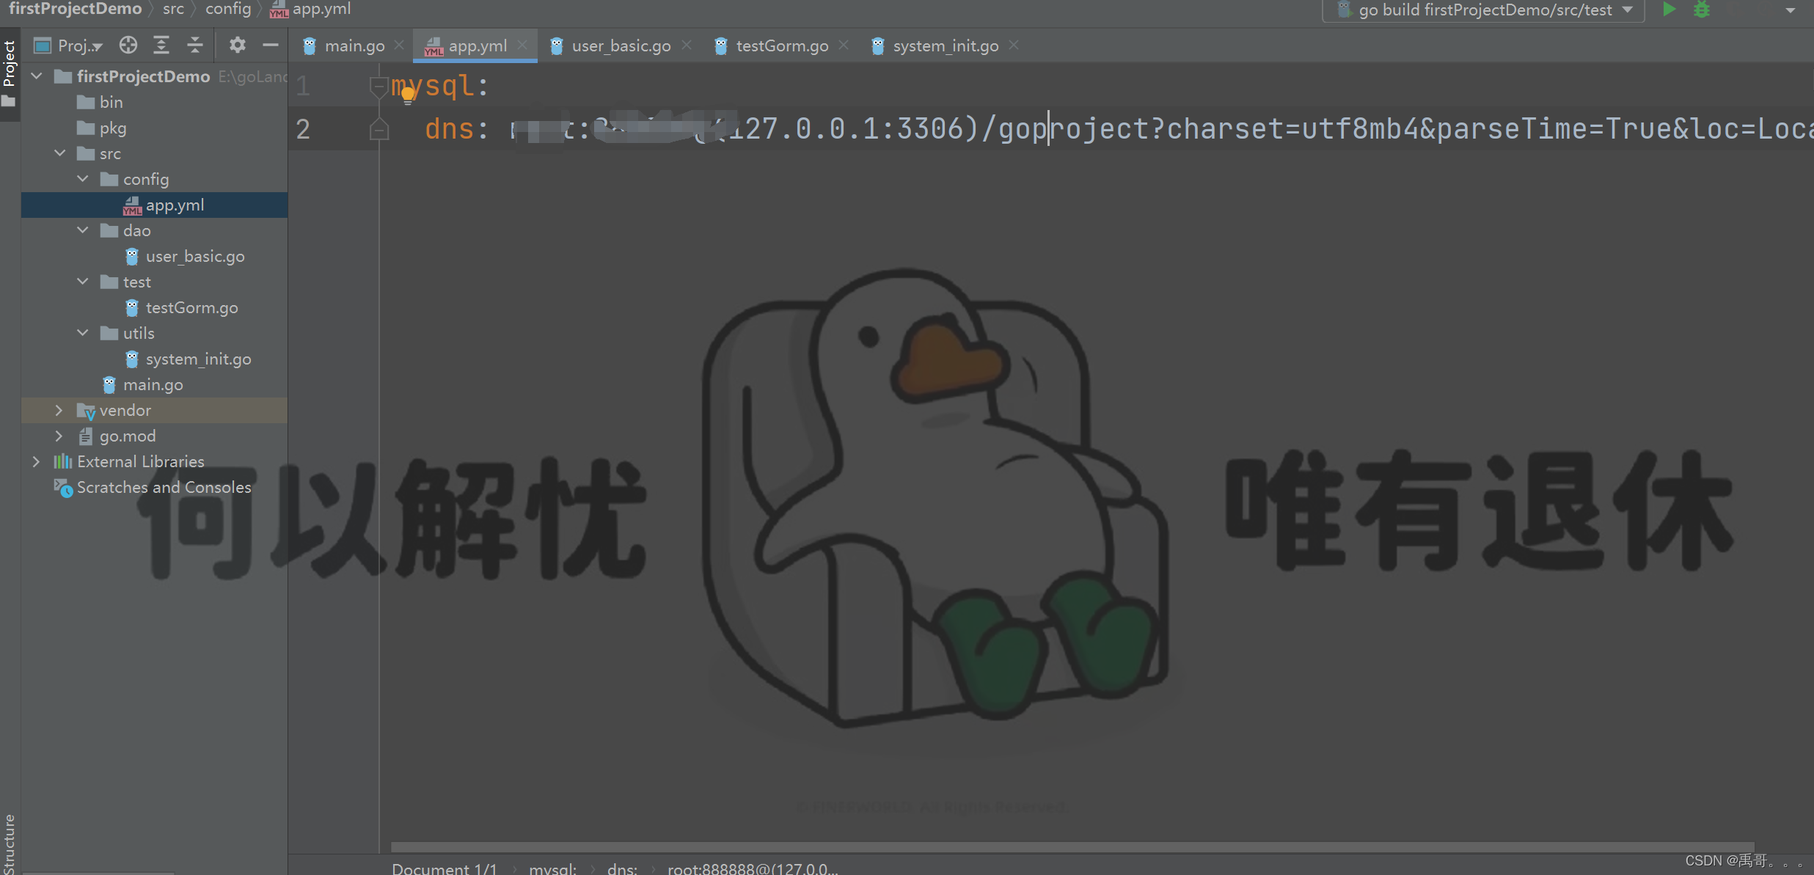
Task: Toggle fold marker on mysql line
Action: (378, 87)
